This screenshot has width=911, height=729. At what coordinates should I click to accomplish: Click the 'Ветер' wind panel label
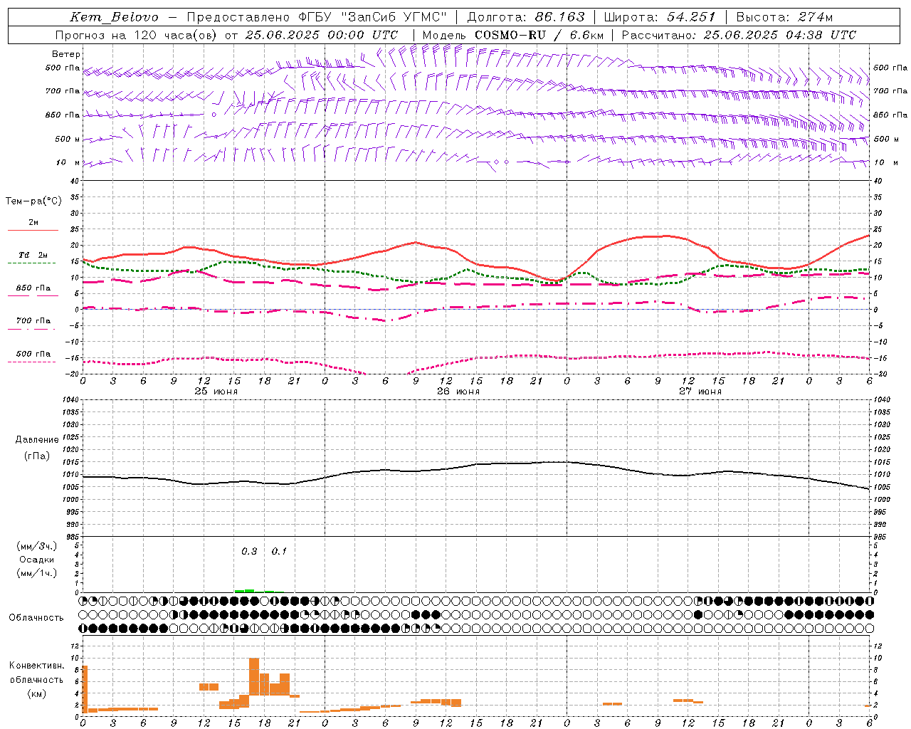click(x=66, y=54)
